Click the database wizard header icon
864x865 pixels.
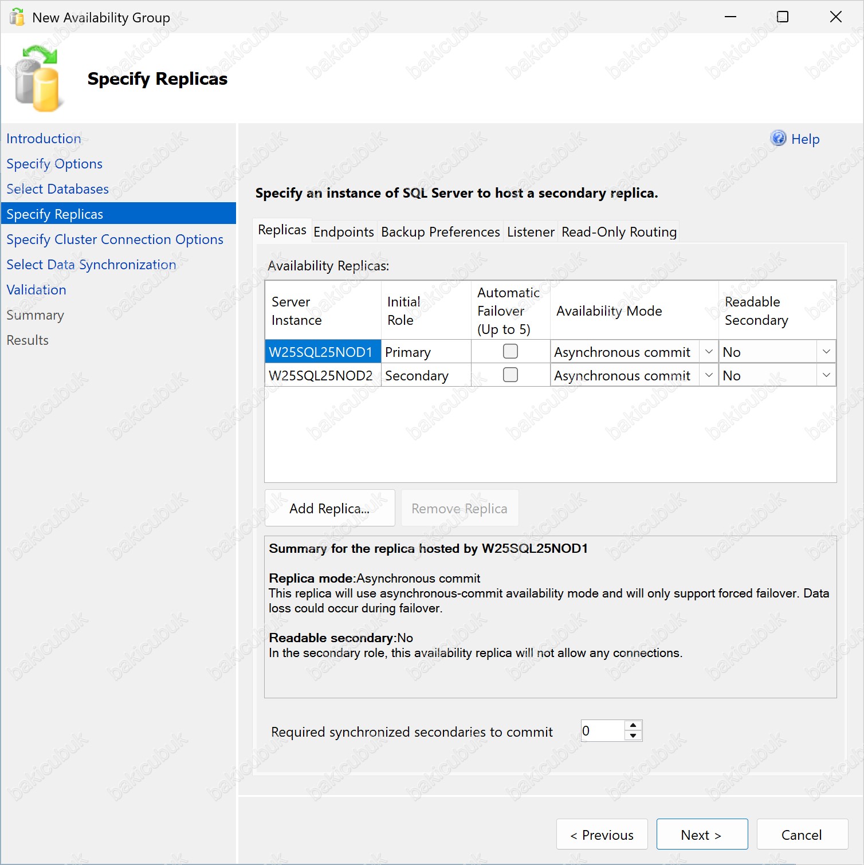pyautogui.click(x=37, y=79)
